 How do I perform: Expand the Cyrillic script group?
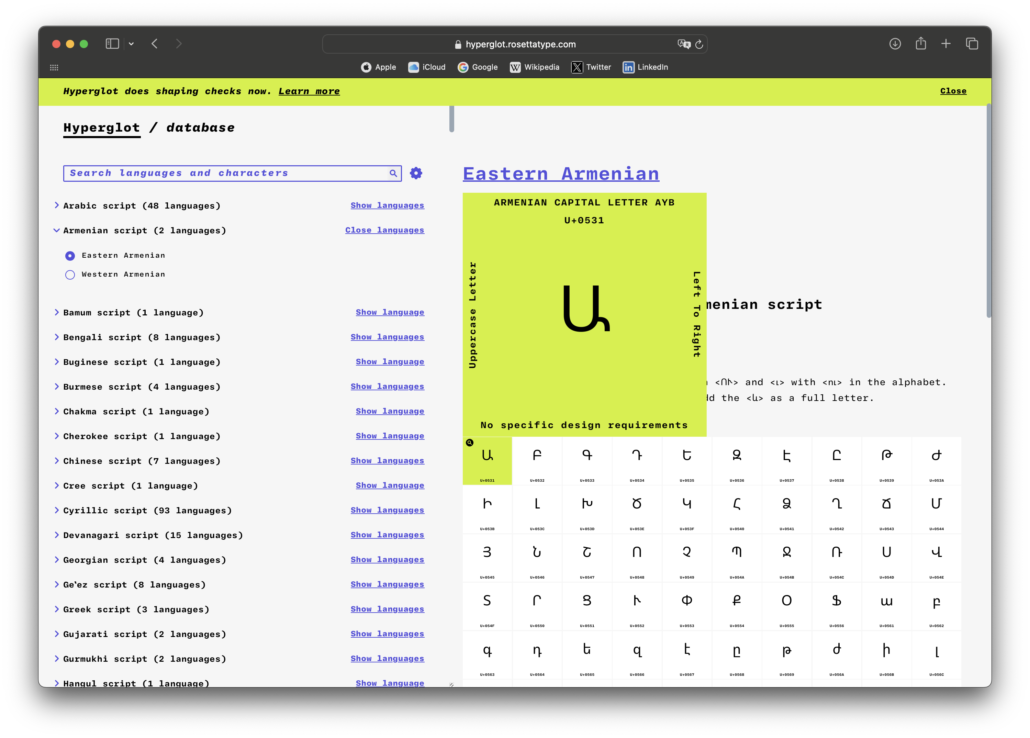[x=57, y=510]
